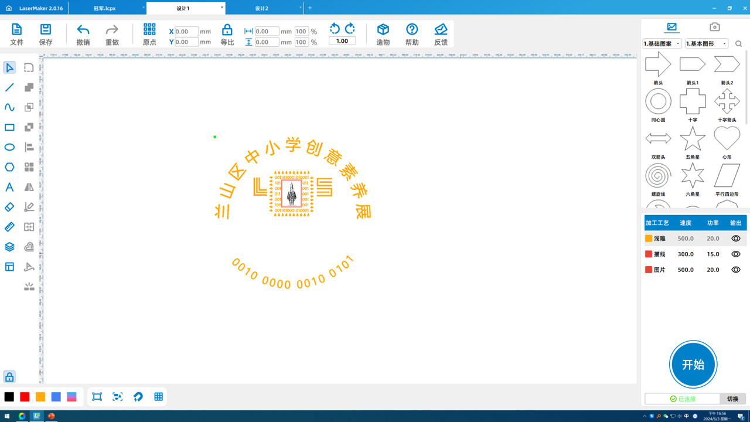Toggle the 等比 proportional lock
The width and height of the screenshot is (750, 422).
[227, 33]
